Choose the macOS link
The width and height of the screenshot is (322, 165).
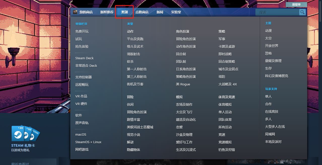81,134
